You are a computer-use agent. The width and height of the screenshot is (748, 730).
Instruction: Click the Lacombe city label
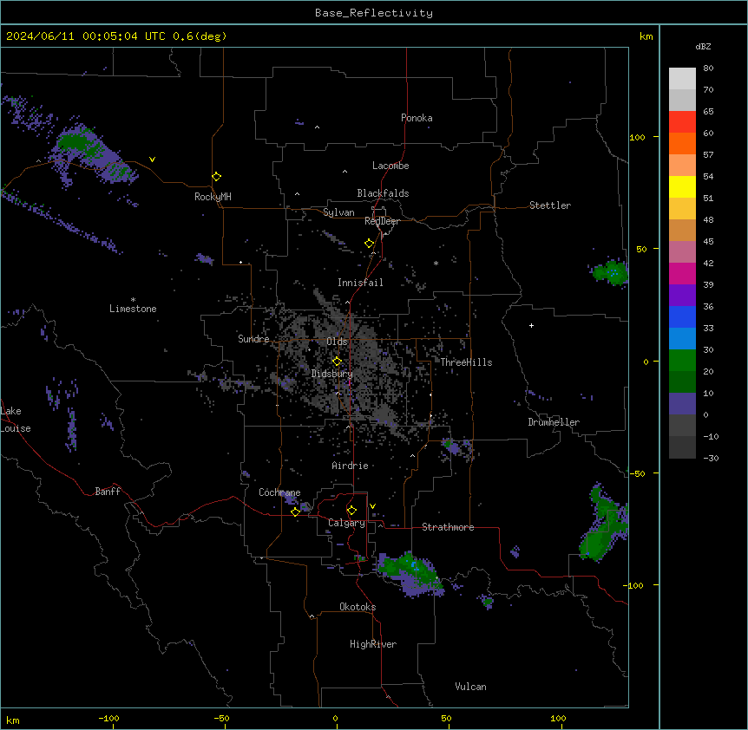(390, 166)
